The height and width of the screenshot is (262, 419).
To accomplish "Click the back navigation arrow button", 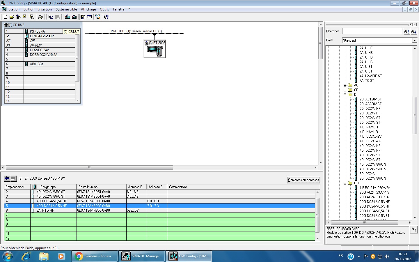I will [7, 178].
